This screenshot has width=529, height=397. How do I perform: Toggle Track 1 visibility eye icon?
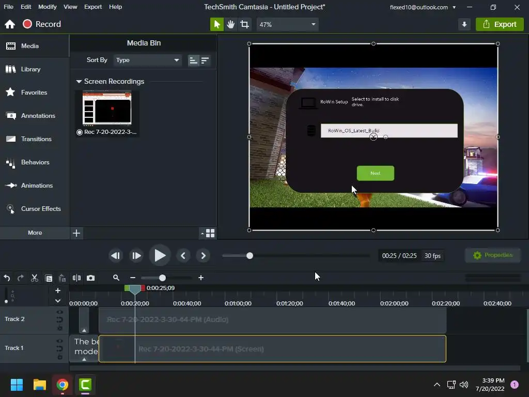coord(60,341)
